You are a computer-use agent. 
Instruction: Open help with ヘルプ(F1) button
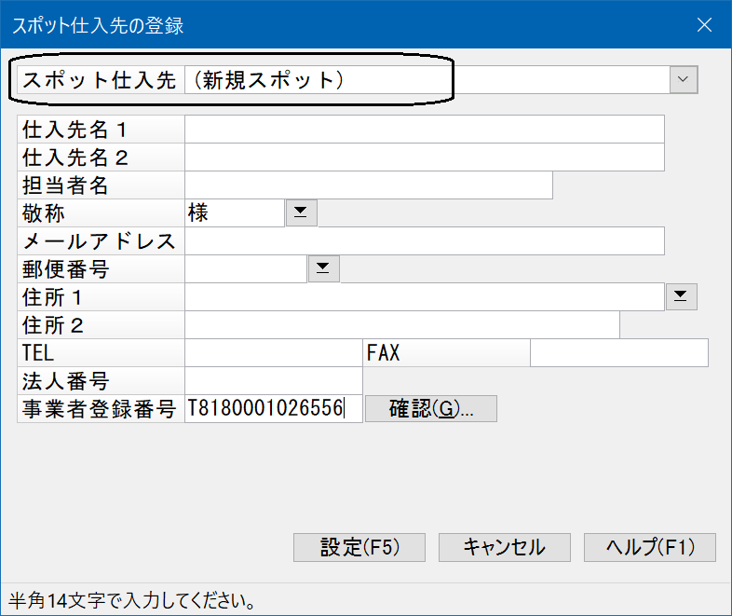650,547
